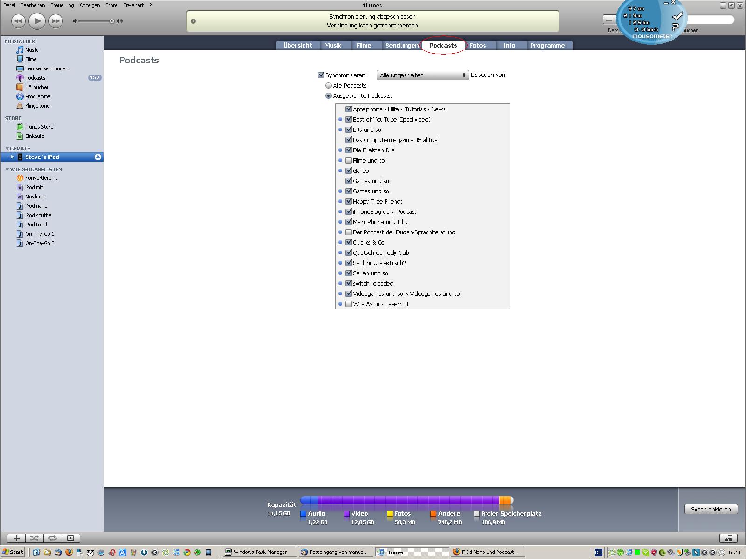The width and height of the screenshot is (746, 559).
Task: Show artwork viewer icon at bottom left
Action: pos(70,538)
